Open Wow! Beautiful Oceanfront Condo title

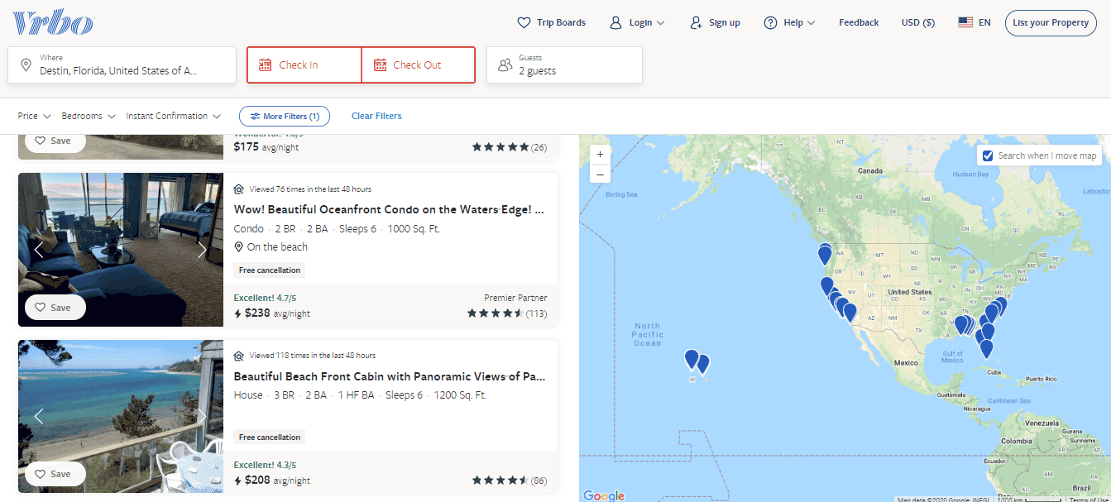pos(389,210)
